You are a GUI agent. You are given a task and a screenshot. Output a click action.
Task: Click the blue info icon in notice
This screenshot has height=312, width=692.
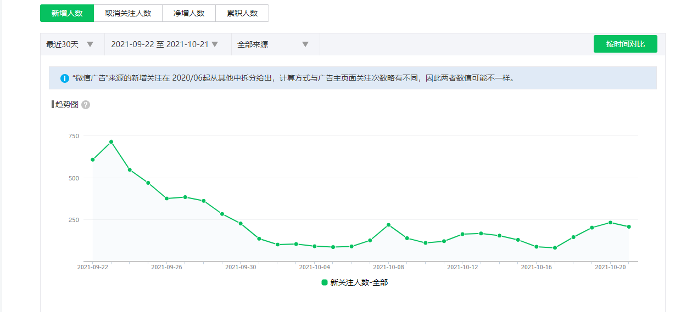[65, 78]
